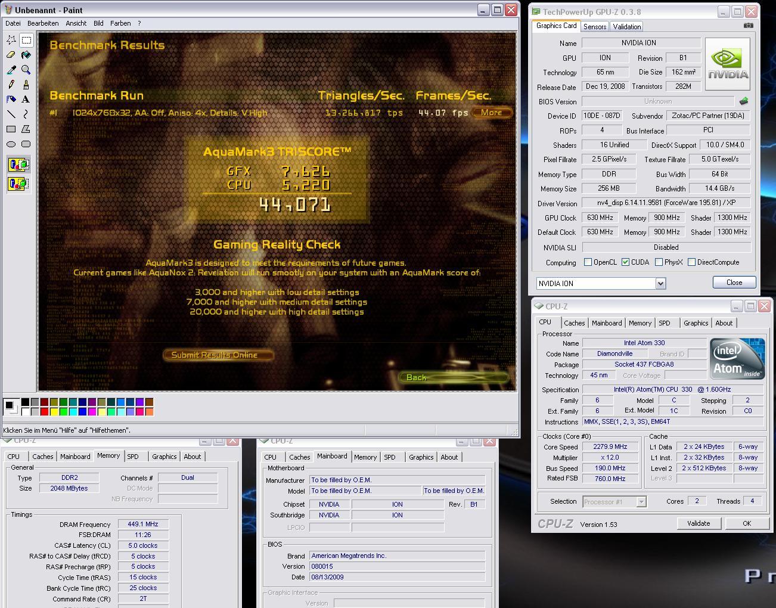The height and width of the screenshot is (608, 776).
Task: Select the Free-Form Select tool in Paint
Action: tap(11, 40)
